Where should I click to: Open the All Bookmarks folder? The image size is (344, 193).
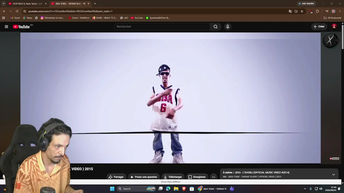pos(332,18)
